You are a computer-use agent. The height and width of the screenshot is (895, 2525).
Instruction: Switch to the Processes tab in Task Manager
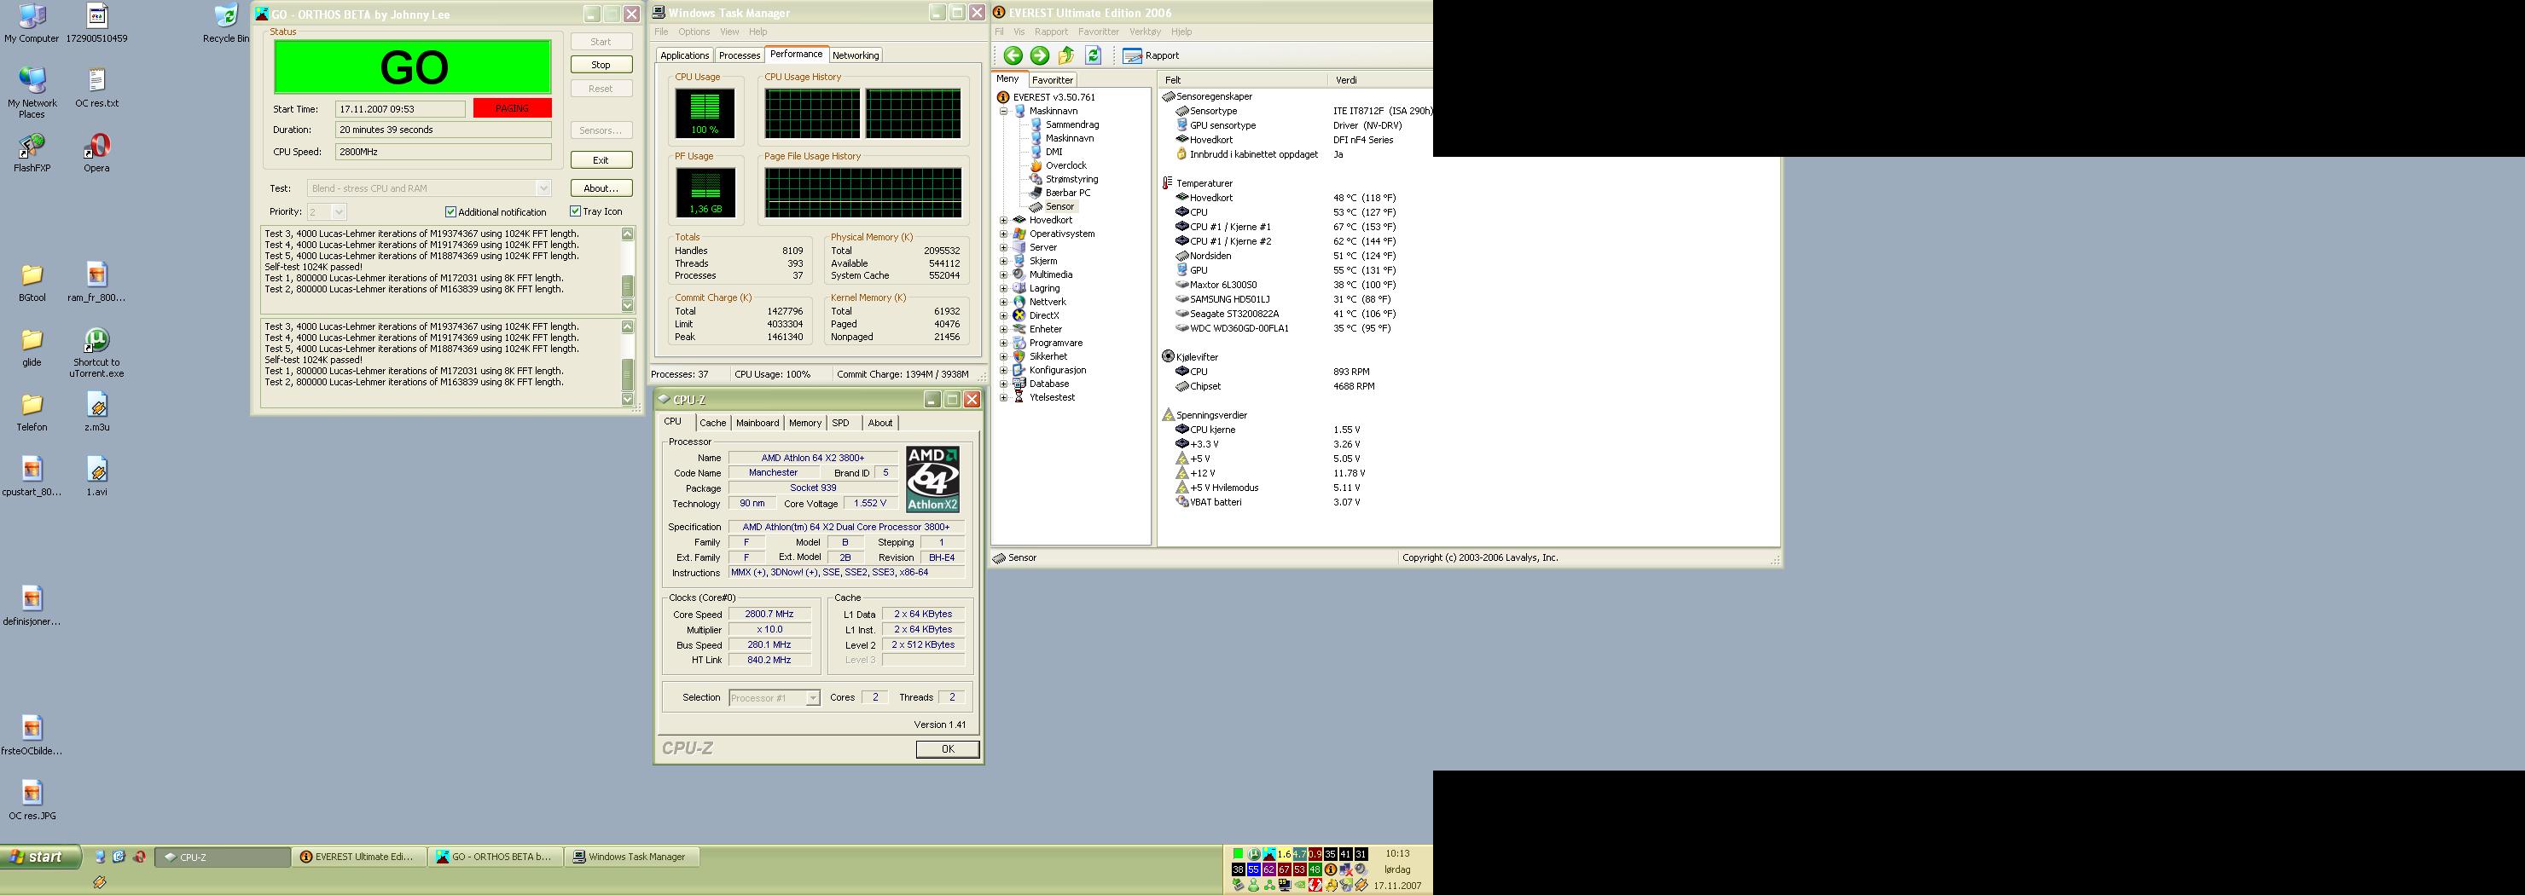click(739, 55)
